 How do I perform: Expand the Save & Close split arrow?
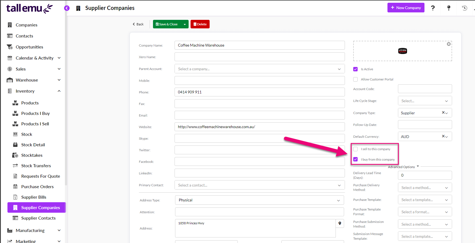tap(185, 24)
